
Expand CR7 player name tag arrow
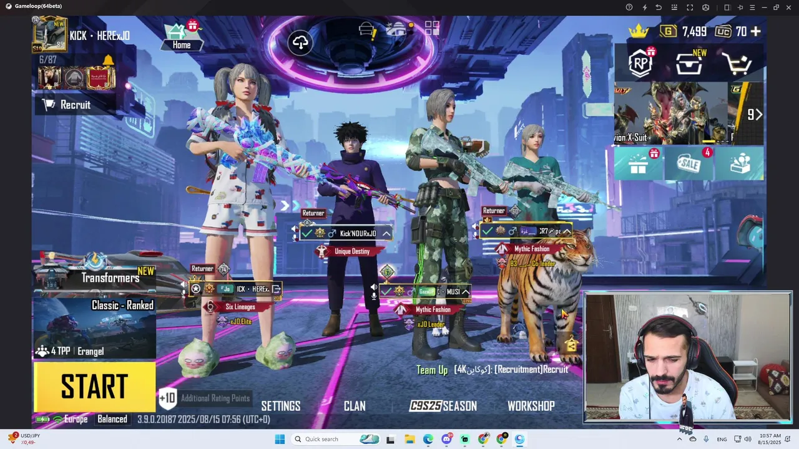[x=566, y=231]
